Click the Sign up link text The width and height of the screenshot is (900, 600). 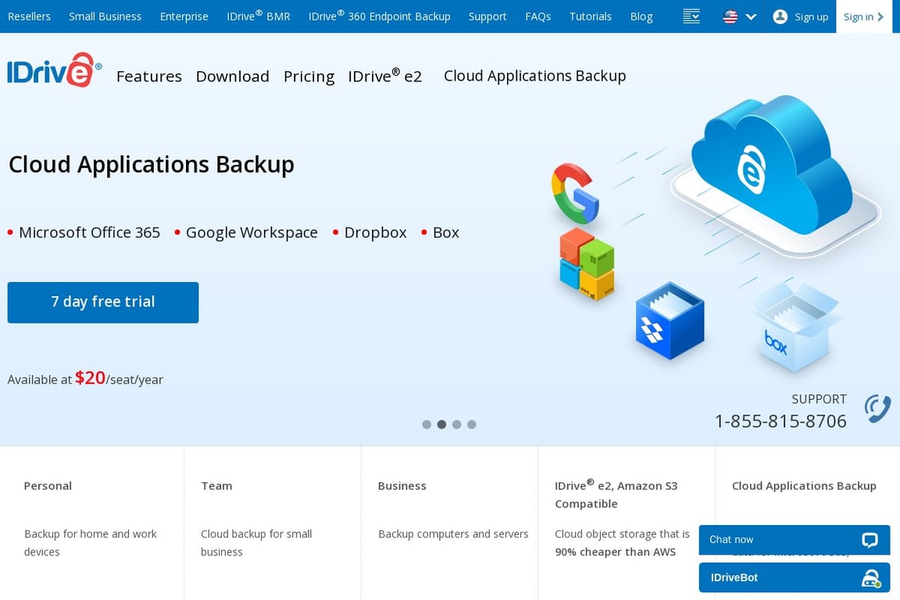point(812,16)
